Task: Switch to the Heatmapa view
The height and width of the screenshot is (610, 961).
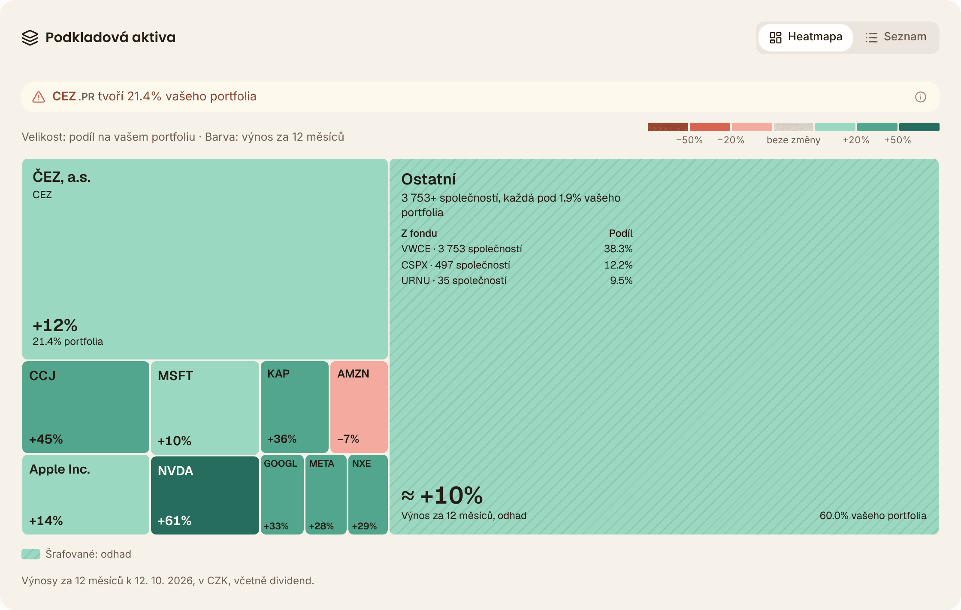Action: pyautogui.click(x=805, y=37)
